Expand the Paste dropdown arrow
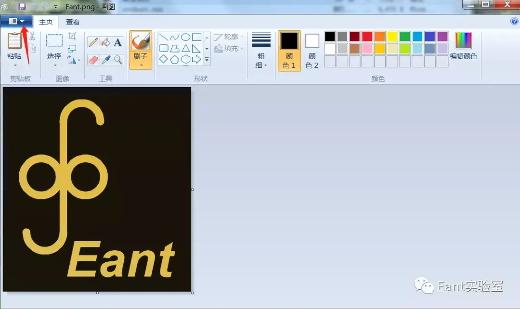 point(15,65)
